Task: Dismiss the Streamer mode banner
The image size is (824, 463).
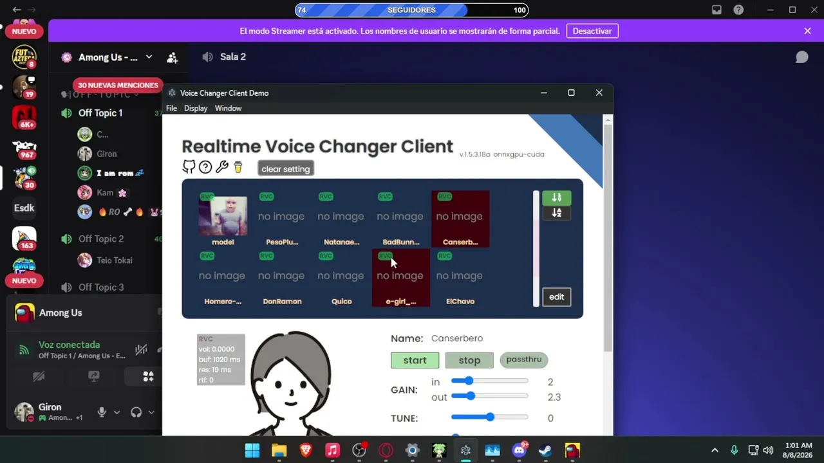Action: pos(807,31)
